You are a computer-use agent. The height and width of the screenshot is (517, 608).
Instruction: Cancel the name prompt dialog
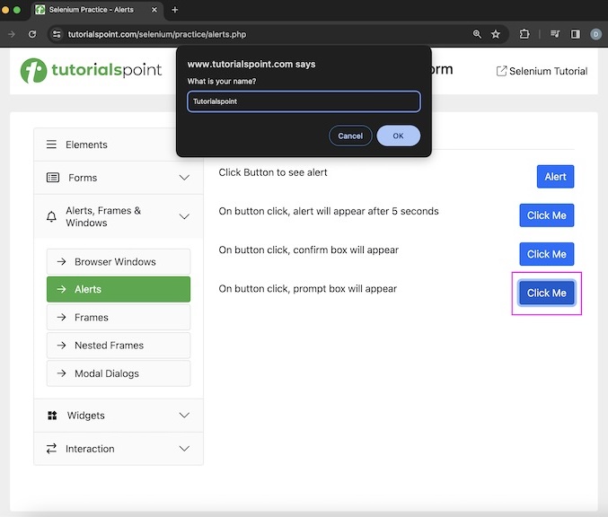coord(350,136)
